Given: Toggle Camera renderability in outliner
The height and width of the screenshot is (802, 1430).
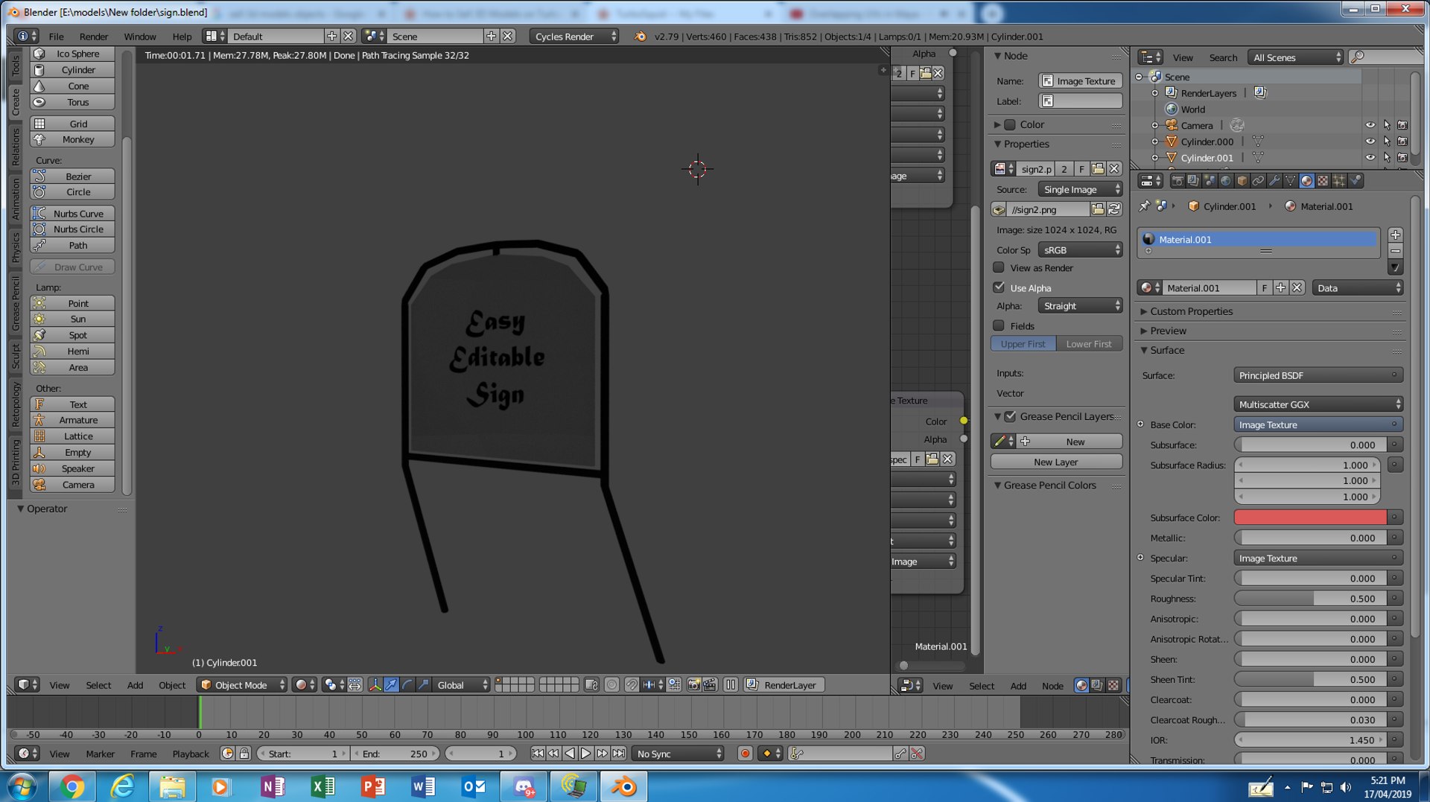Looking at the screenshot, I should (1402, 125).
